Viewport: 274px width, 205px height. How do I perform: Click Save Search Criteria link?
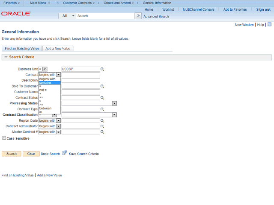click(84, 154)
